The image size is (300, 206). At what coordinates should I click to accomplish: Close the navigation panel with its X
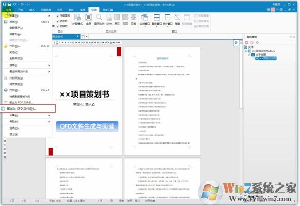click(294, 37)
